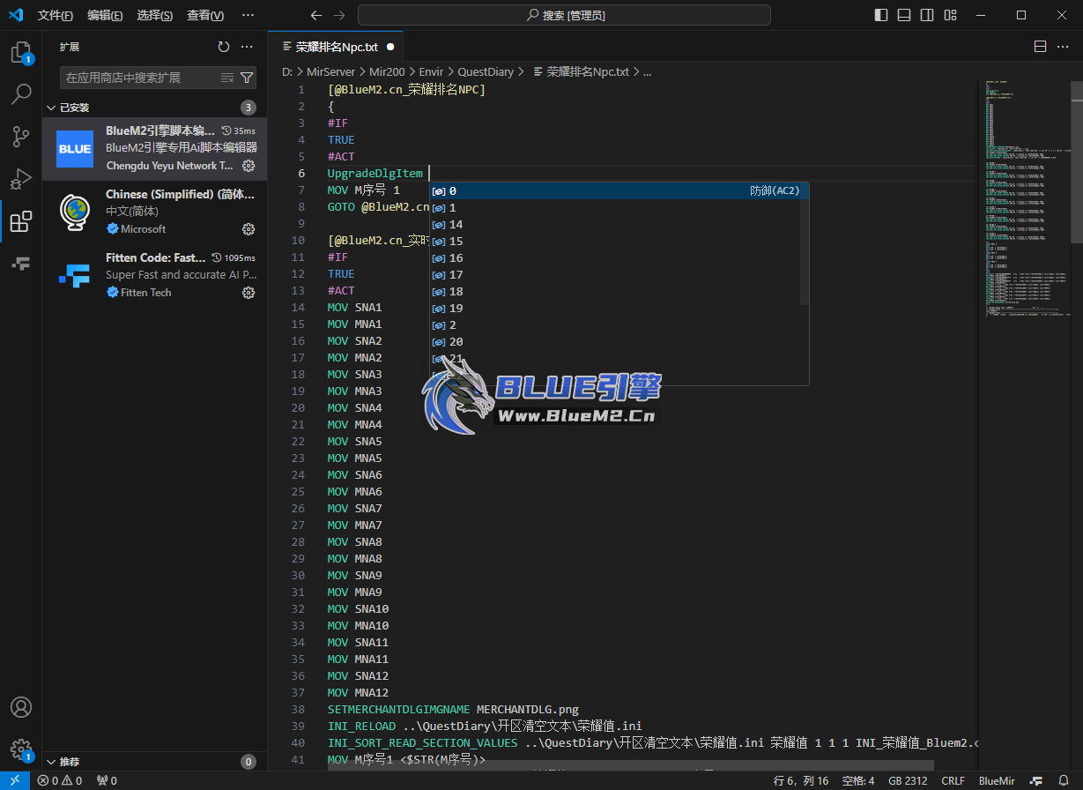1083x790 pixels.
Task: Open the Chinese (Simplified) extension entry
Action: (x=154, y=212)
